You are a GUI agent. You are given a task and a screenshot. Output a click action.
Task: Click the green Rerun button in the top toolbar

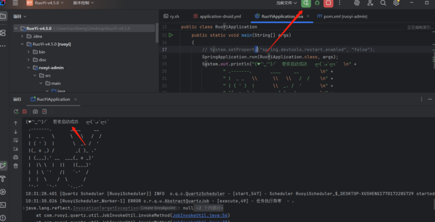click(x=306, y=3)
